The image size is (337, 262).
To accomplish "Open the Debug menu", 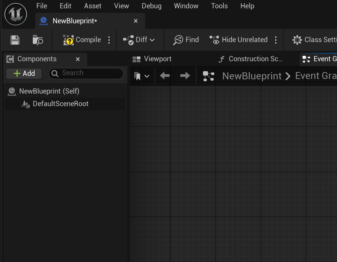I will (151, 6).
